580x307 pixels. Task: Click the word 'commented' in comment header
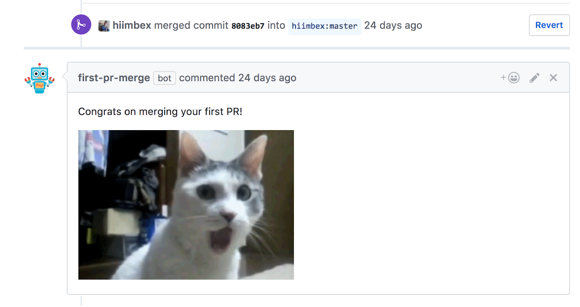[x=207, y=78]
